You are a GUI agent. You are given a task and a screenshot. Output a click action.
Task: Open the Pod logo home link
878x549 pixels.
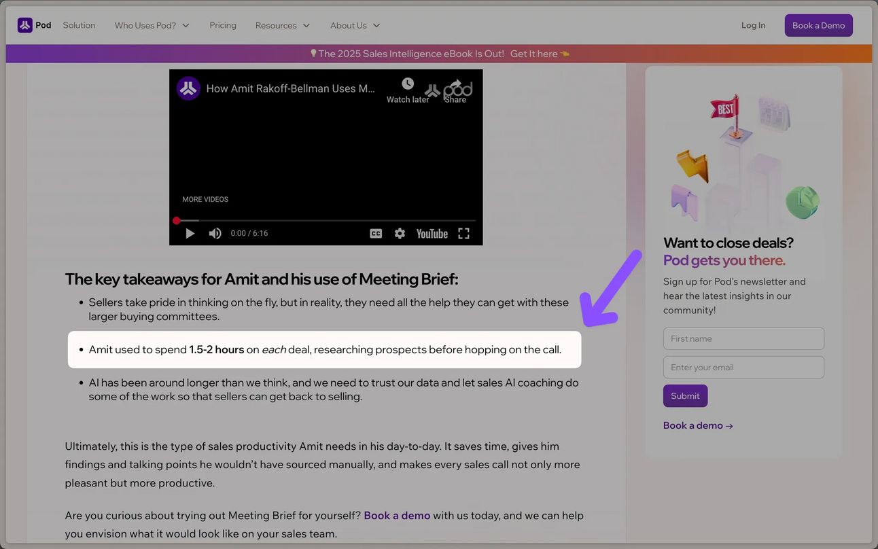click(x=35, y=25)
